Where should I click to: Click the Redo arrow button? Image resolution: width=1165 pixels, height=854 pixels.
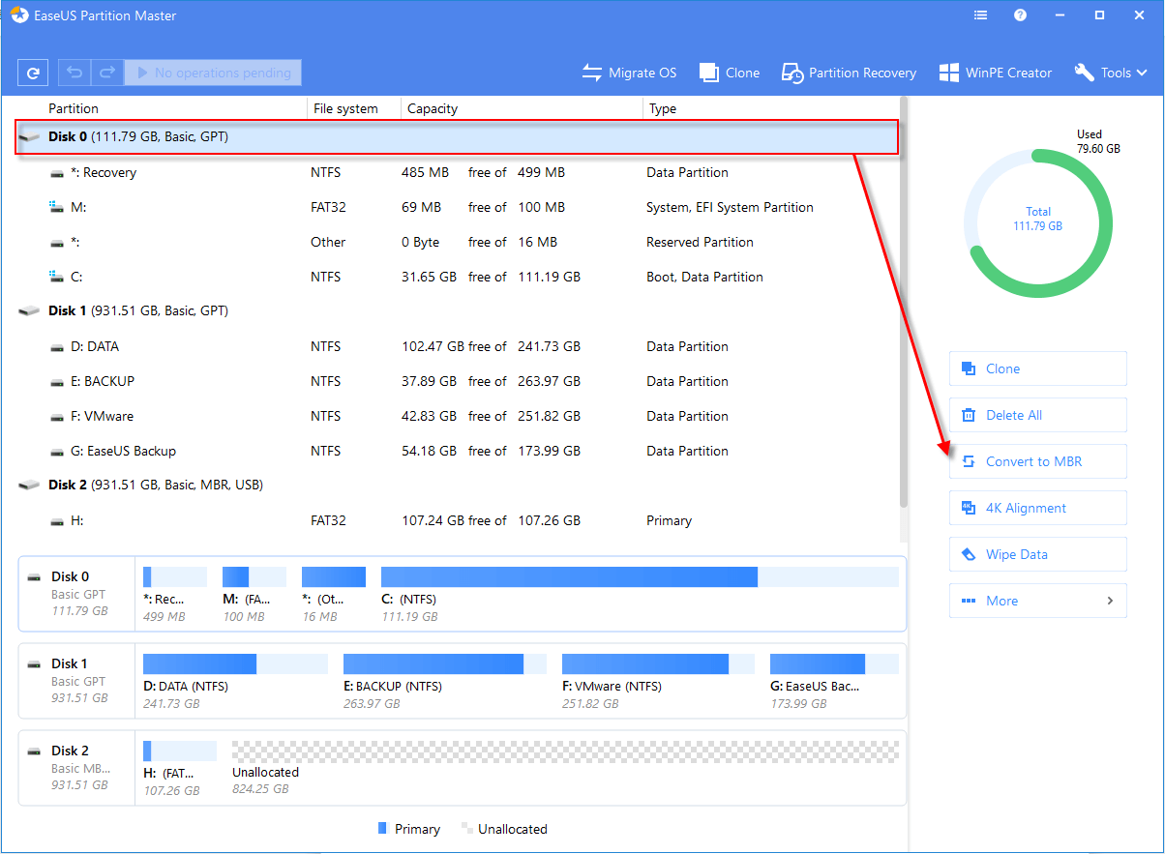pyautogui.click(x=106, y=73)
